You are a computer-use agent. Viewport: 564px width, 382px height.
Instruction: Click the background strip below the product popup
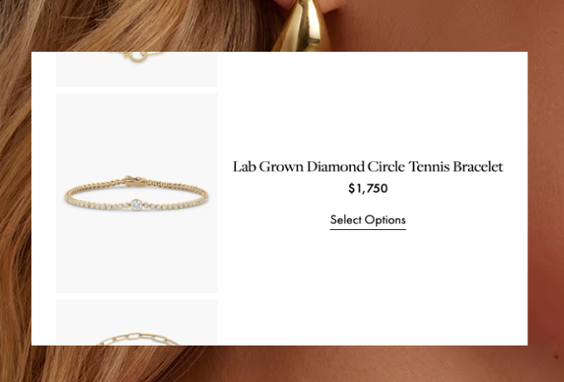point(282,363)
